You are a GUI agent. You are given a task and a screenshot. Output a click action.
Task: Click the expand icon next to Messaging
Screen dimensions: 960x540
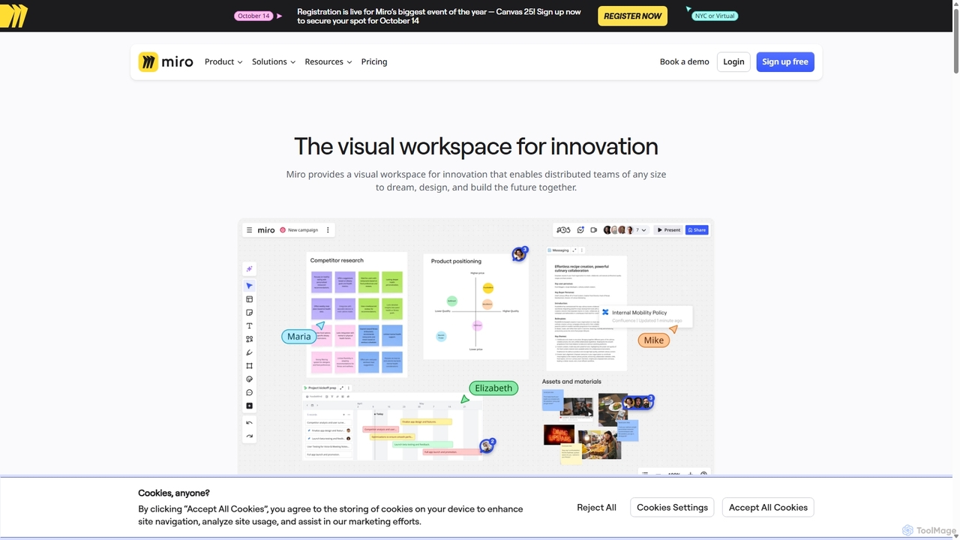pos(574,250)
